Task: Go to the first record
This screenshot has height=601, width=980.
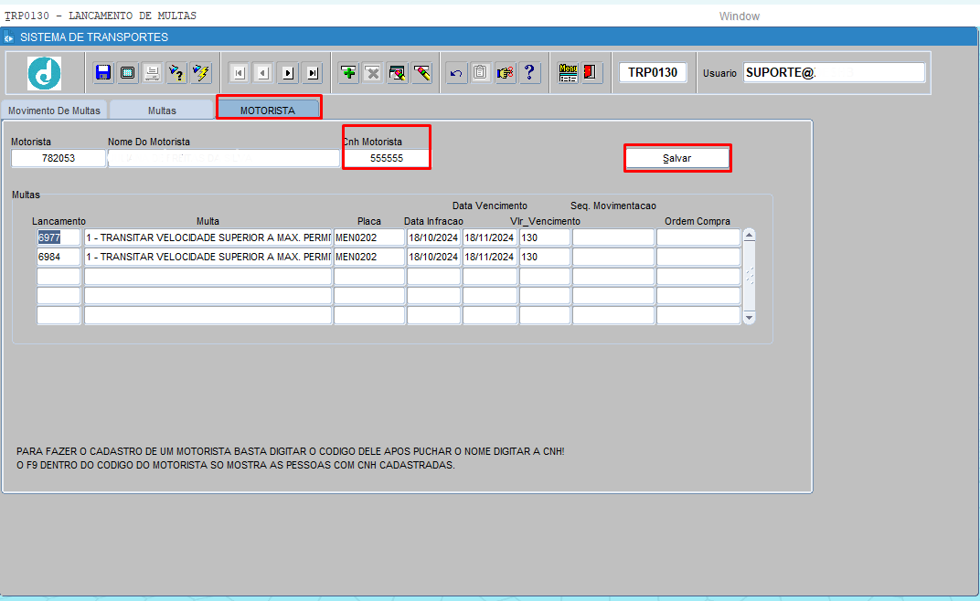Action: pos(240,73)
